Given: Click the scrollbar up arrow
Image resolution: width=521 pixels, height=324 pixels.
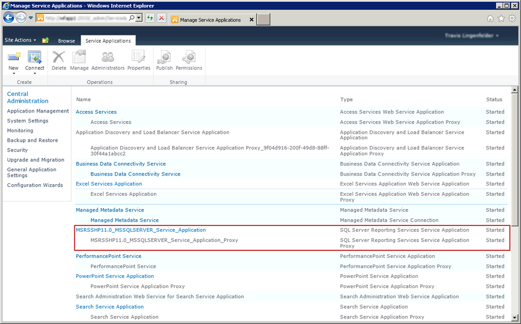Looking at the screenshot, I should tap(514, 90).
